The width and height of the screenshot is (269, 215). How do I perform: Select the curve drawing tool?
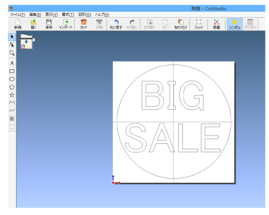pos(12,110)
